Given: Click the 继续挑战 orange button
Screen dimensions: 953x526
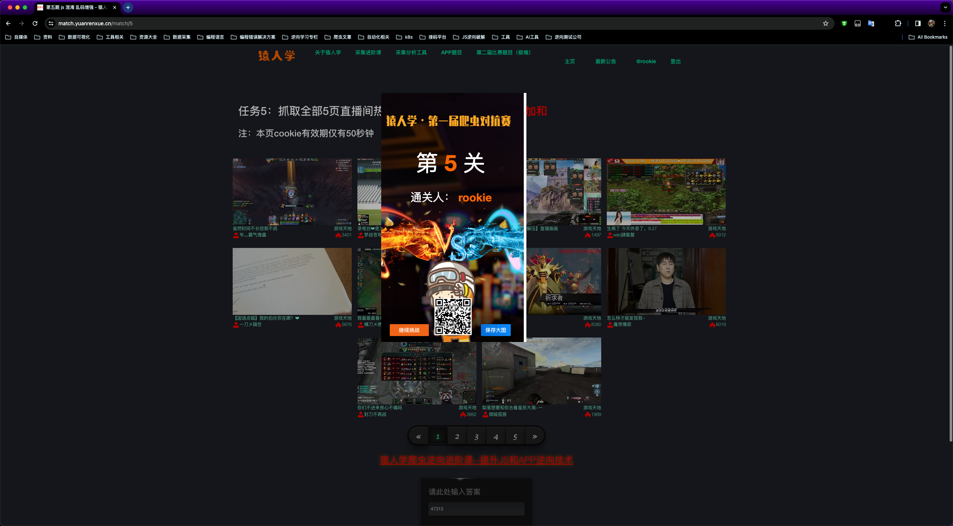Looking at the screenshot, I should pos(409,330).
